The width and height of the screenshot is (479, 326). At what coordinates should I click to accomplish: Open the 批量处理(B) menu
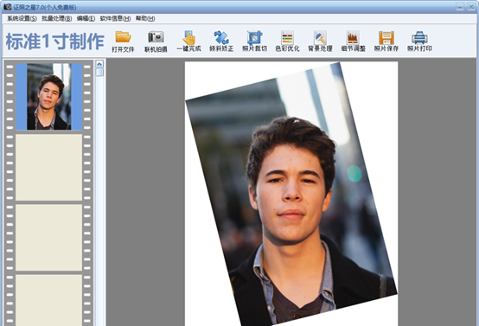pyautogui.click(x=57, y=19)
